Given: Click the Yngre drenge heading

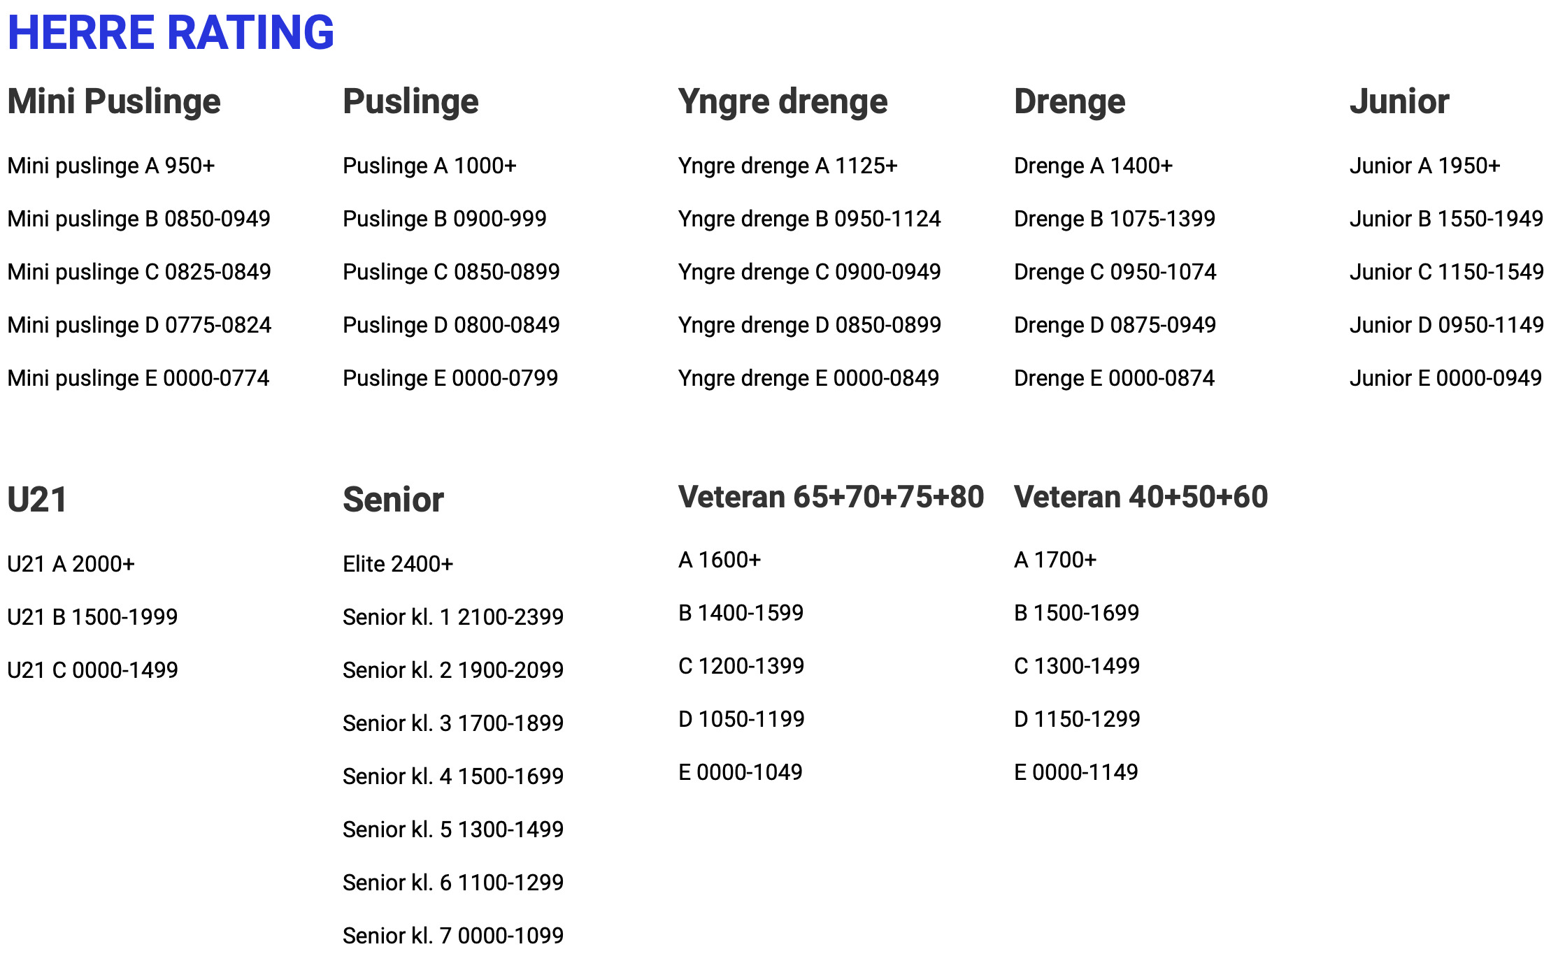Looking at the screenshot, I should pos(783,102).
